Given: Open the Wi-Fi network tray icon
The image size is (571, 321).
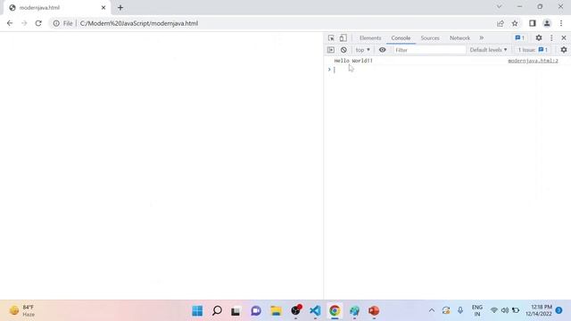Looking at the screenshot, I should coord(493,310).
